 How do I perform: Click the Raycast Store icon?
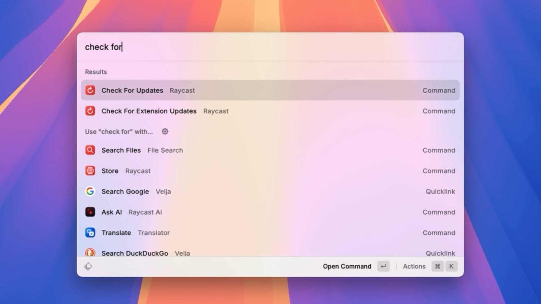point(90,171)
